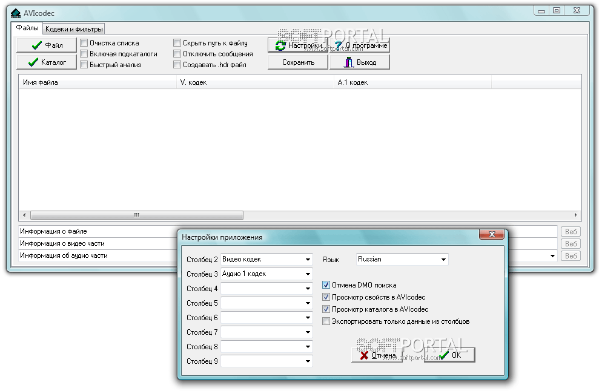Screen dimensions: 599x391
Task: Click the Каталог button to add a folder
Action: (47, 62)
